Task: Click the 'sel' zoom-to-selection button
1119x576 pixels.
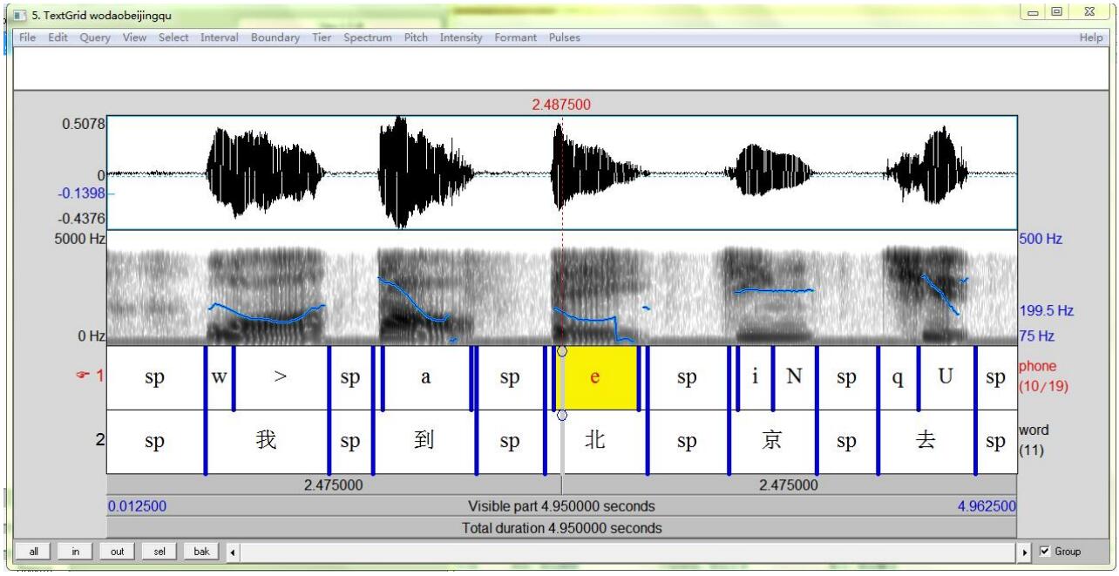Action: click(160, 552)
